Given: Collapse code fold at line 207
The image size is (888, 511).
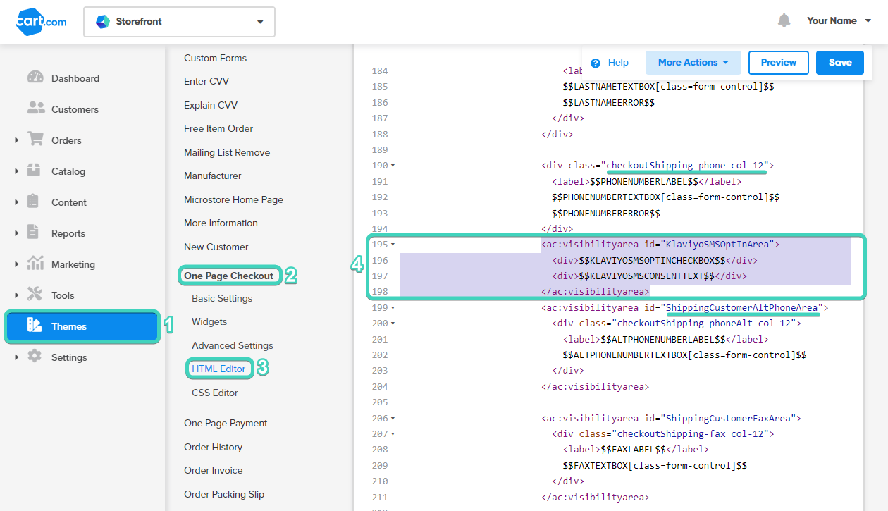Looking at the screenshot, I should point(393,434).
